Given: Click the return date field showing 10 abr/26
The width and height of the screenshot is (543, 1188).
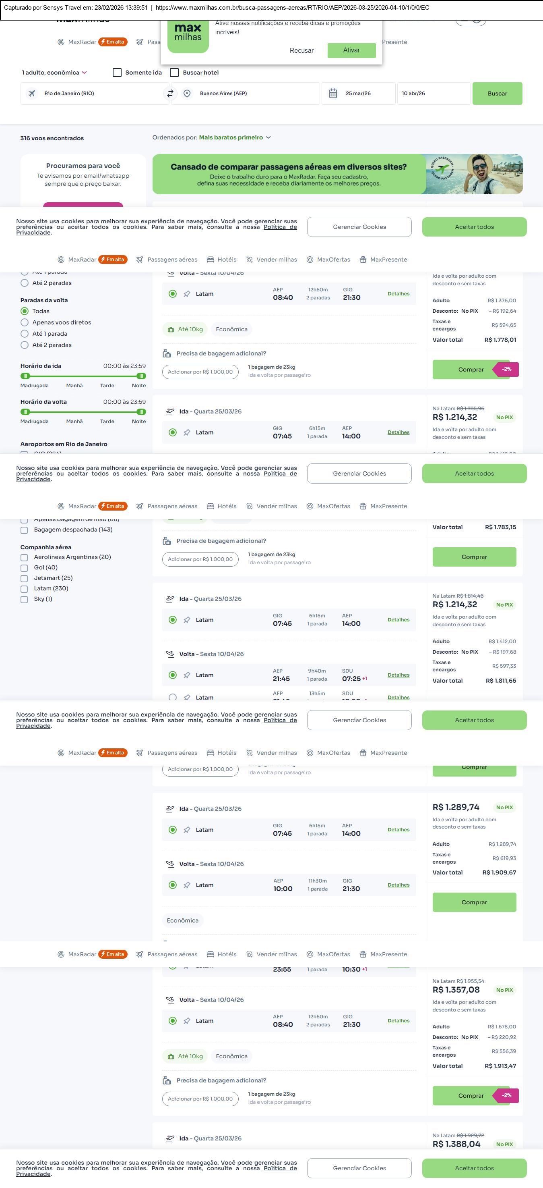Looking at the screenshot, I should tap(433, 93).
